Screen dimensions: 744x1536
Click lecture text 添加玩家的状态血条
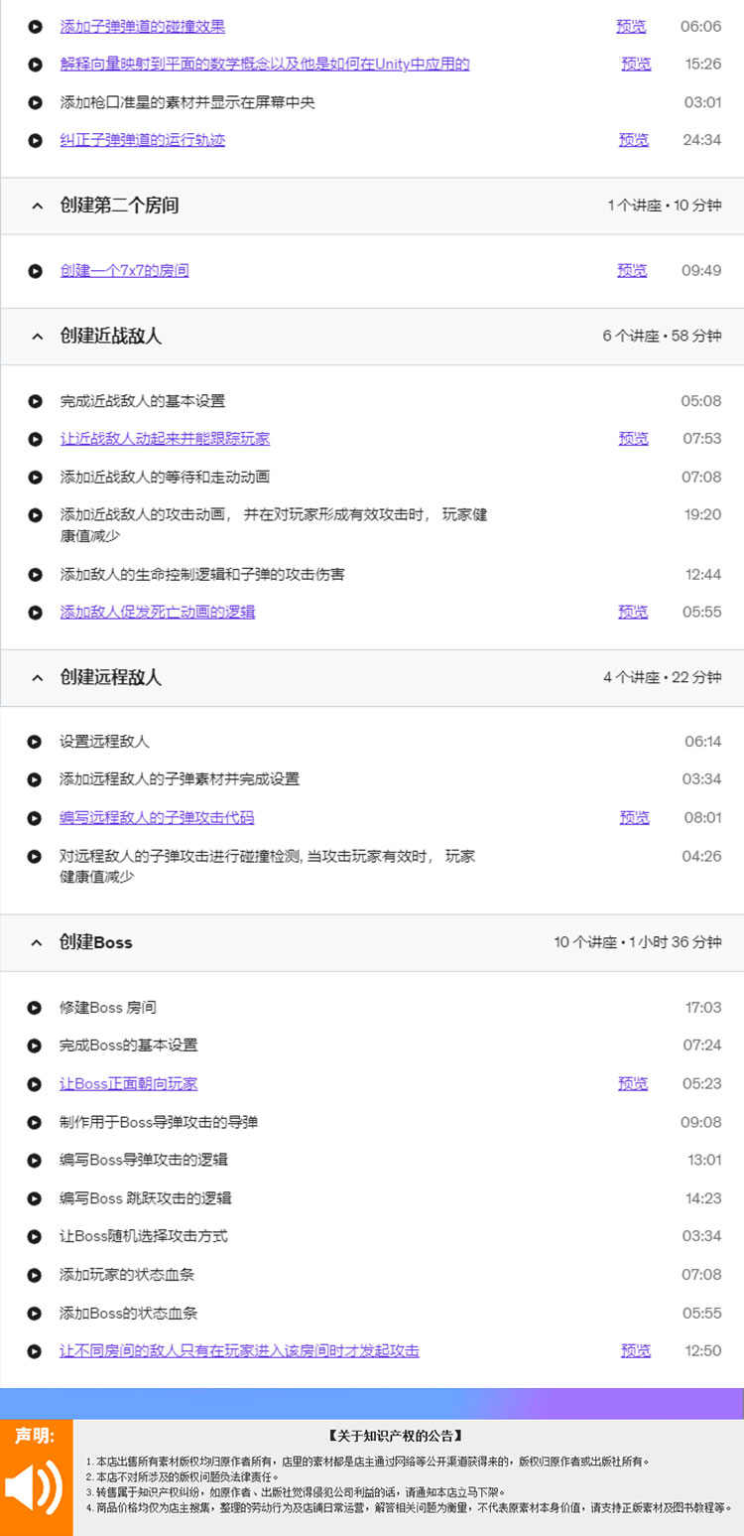tap(127, 1274)
